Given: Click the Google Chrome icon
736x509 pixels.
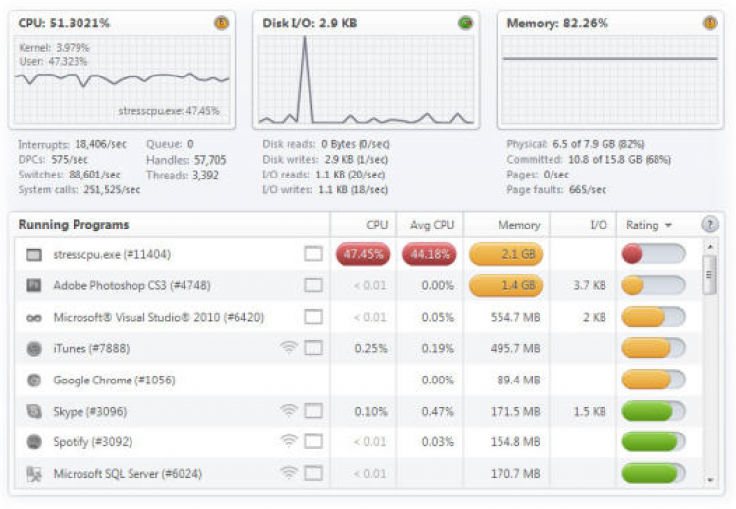Looking at the screenshot, I should 34,380.
